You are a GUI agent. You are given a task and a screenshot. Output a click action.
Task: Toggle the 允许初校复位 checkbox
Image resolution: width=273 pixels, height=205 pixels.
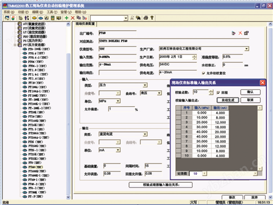204,73
